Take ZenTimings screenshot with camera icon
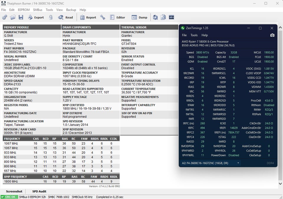Viewport: 283px width, 199px height. click(x=272, y=35)
